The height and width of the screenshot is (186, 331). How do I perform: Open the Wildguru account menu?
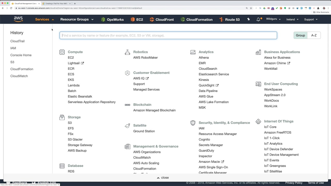click(273, 19)
